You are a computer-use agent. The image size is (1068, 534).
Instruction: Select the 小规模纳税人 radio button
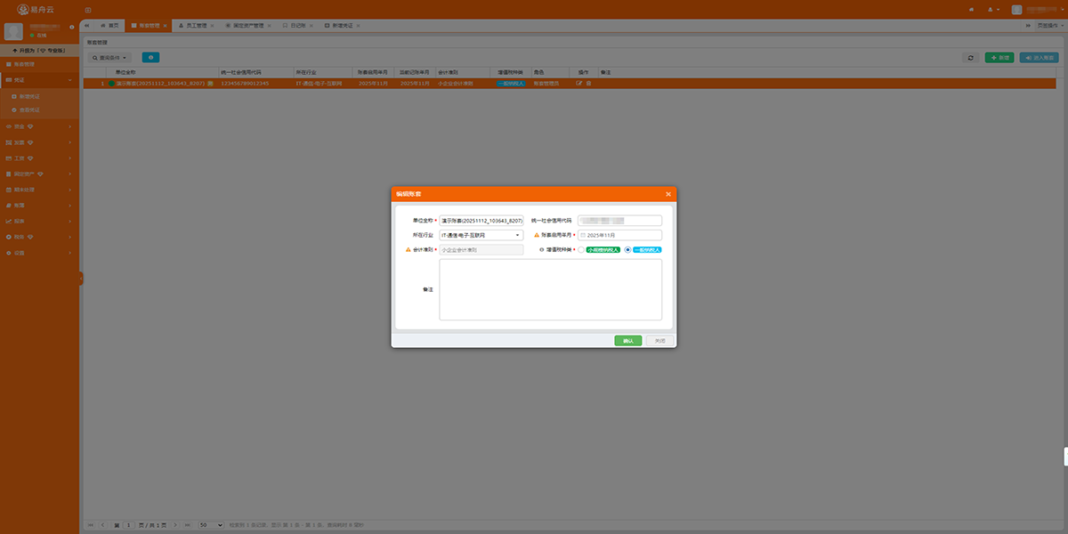pyautogui.click(x=581, y=250)
